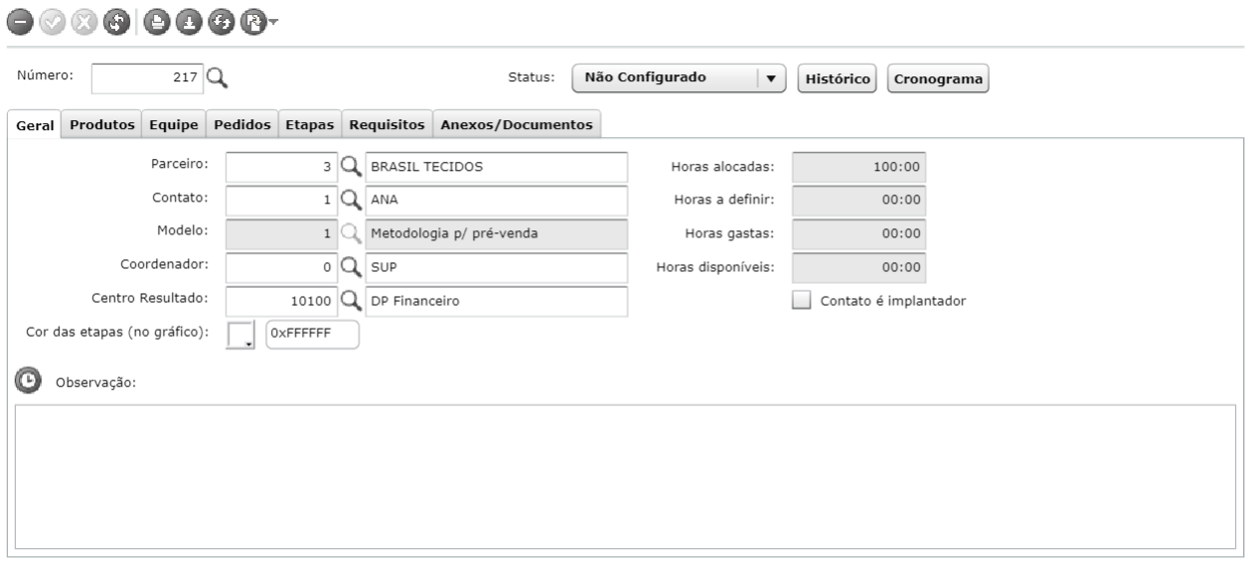The image size is (1248, 562).
Task: Click the search magnifier for Contato
Action: point(350,201)
